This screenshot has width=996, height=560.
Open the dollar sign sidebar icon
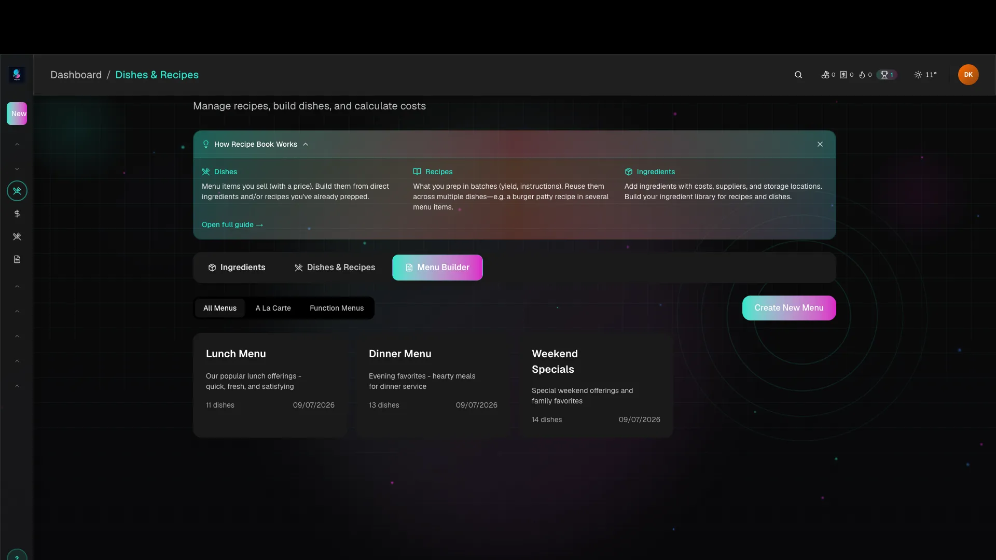pyautogui.click(x=17, y=214)
